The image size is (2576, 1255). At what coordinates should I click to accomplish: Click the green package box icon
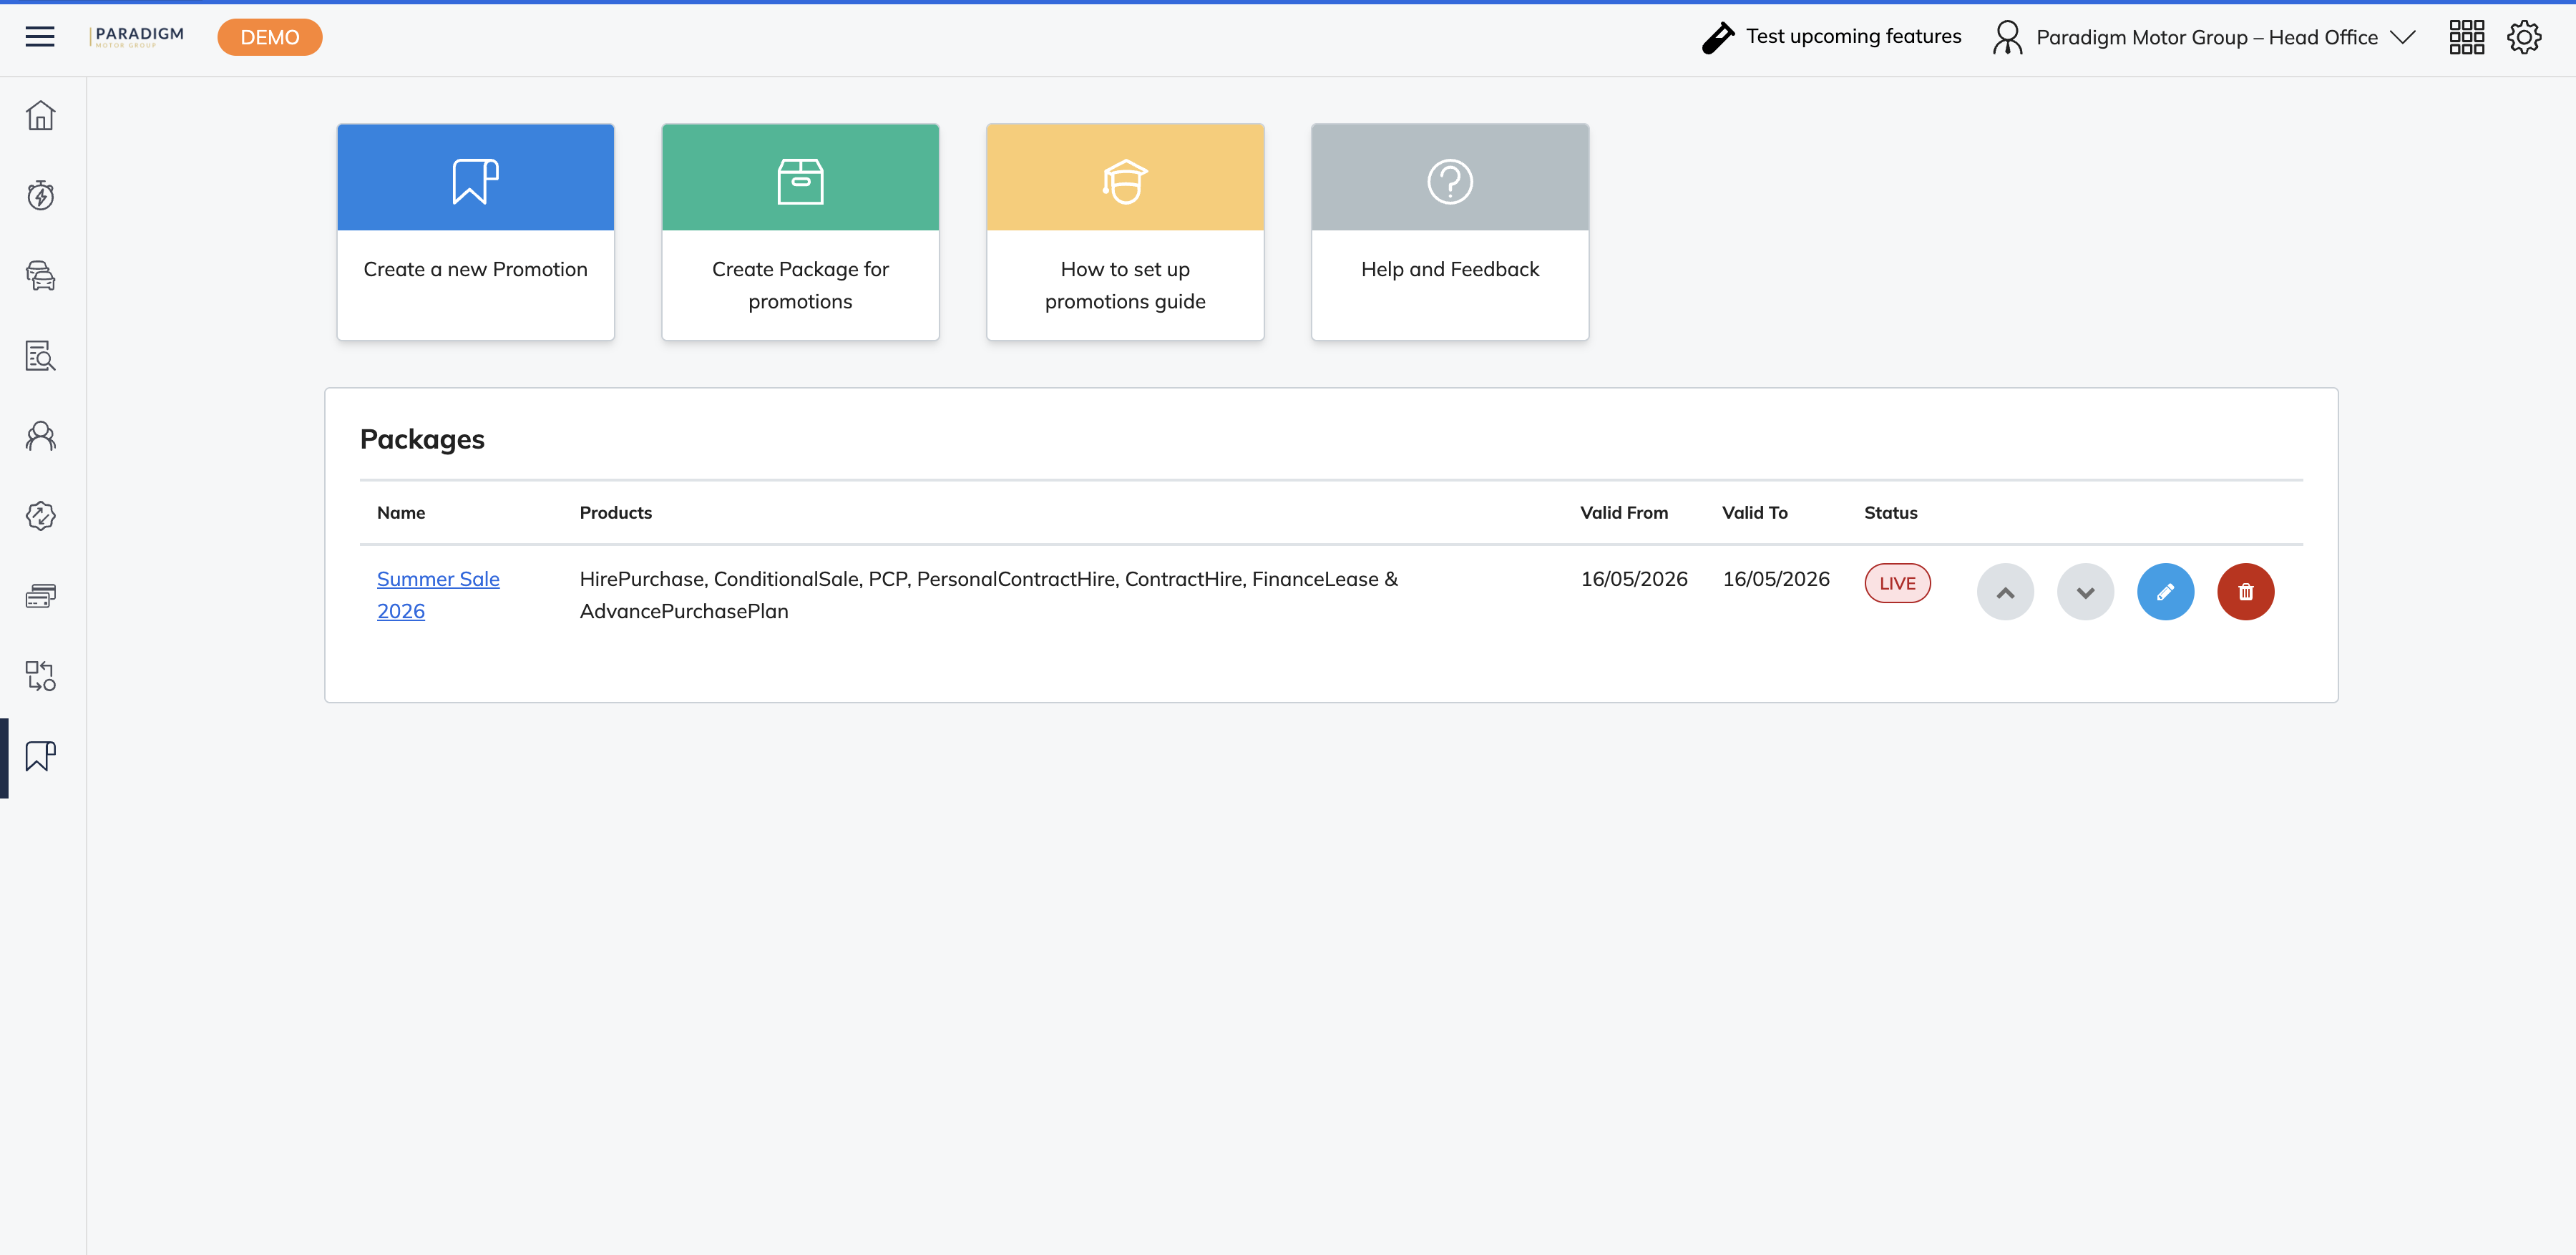click(x=800, y=181)
